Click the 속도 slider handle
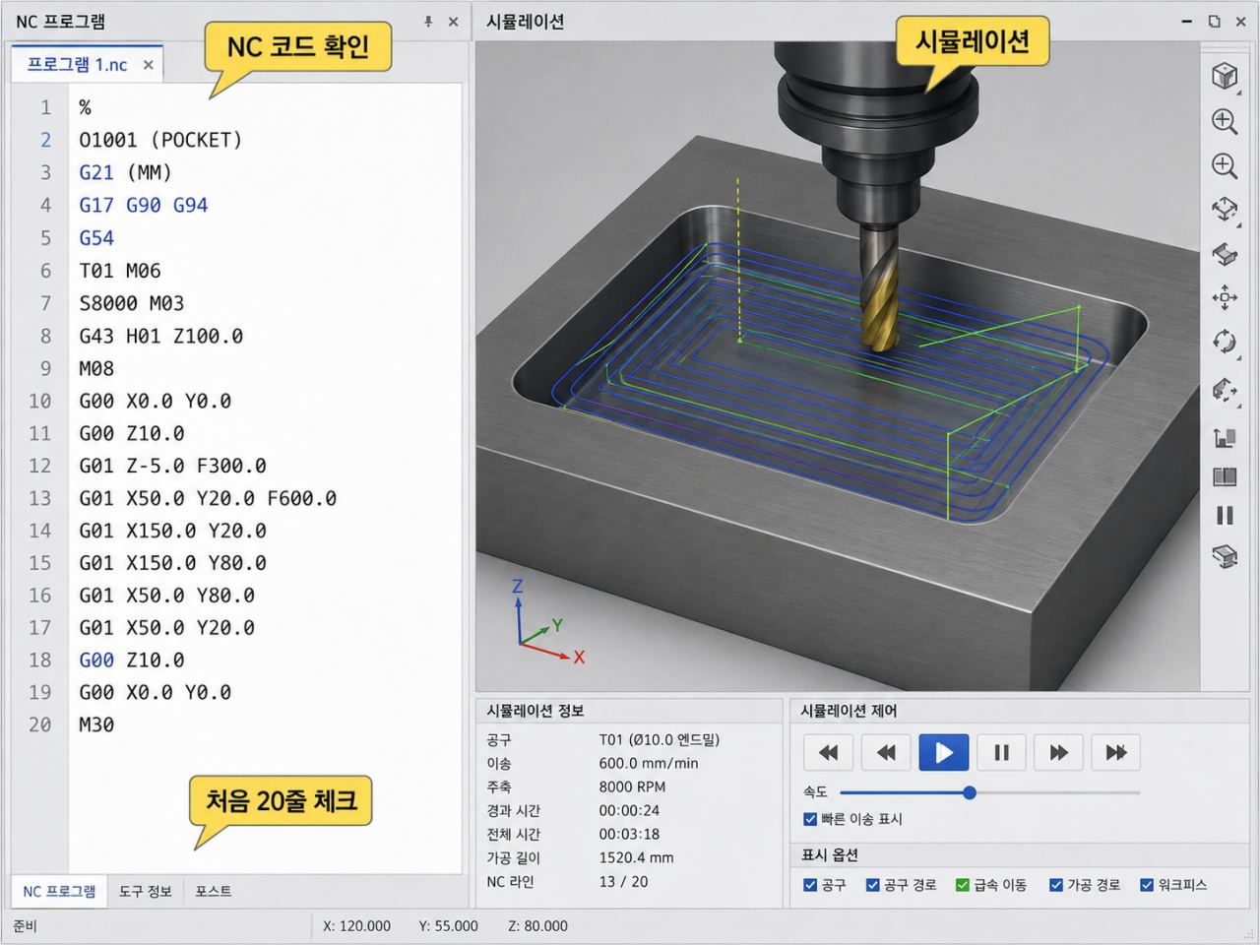 [x=970, y=792]
